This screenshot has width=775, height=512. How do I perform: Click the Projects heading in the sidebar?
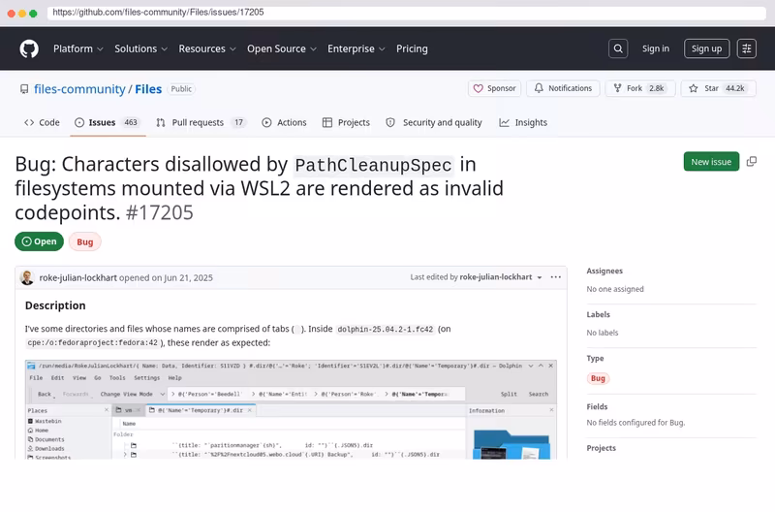[x=601, y=448]
